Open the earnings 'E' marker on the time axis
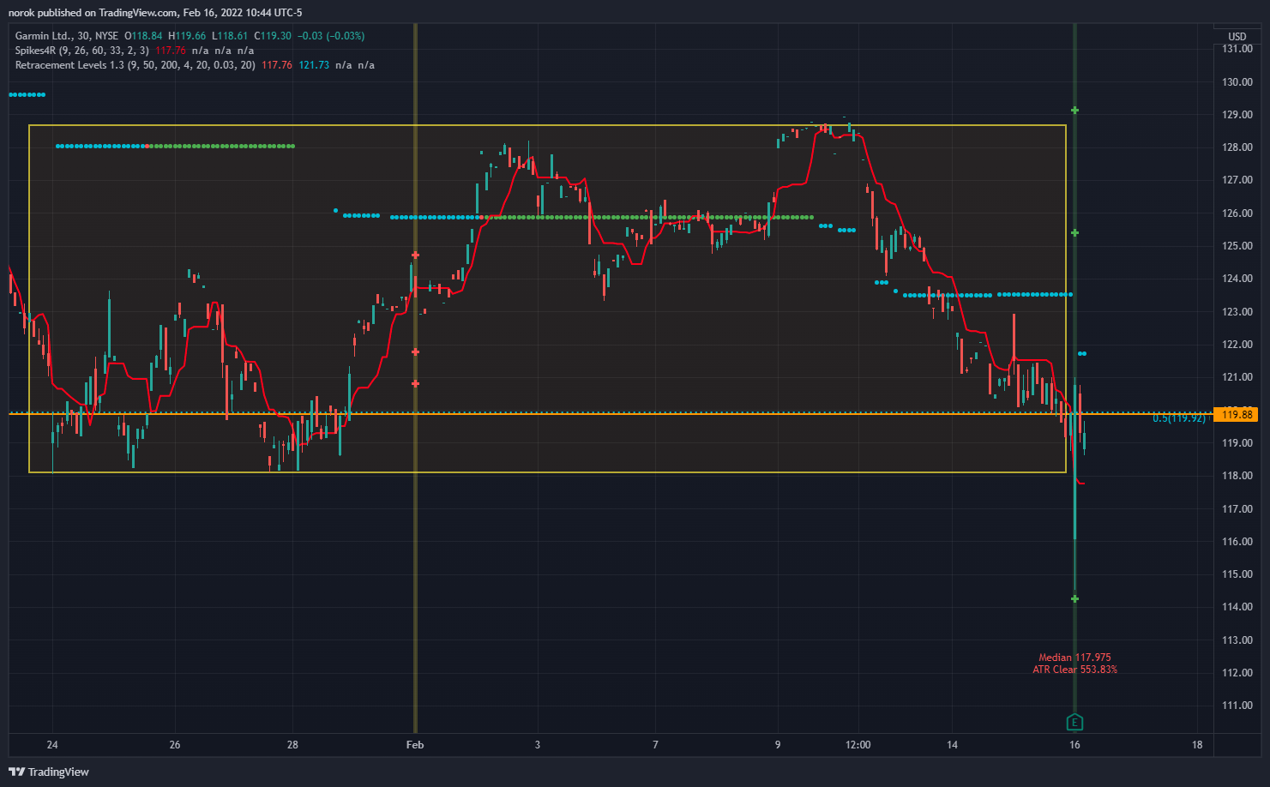 [1074, 722]
